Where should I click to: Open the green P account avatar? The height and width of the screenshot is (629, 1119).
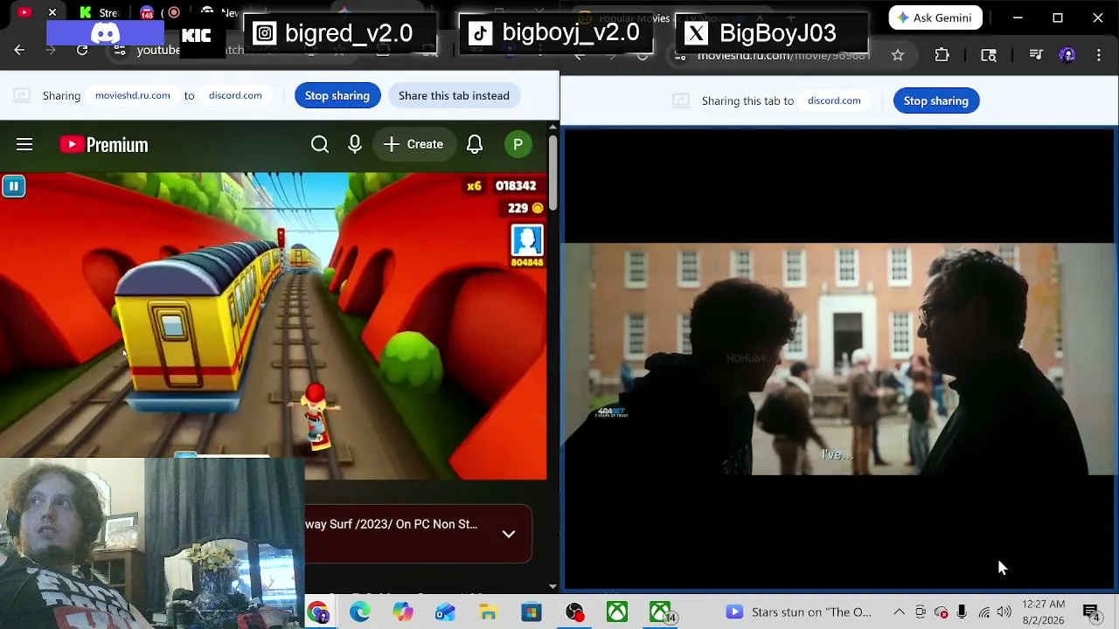pyautogui.click(x=518, y=144)
